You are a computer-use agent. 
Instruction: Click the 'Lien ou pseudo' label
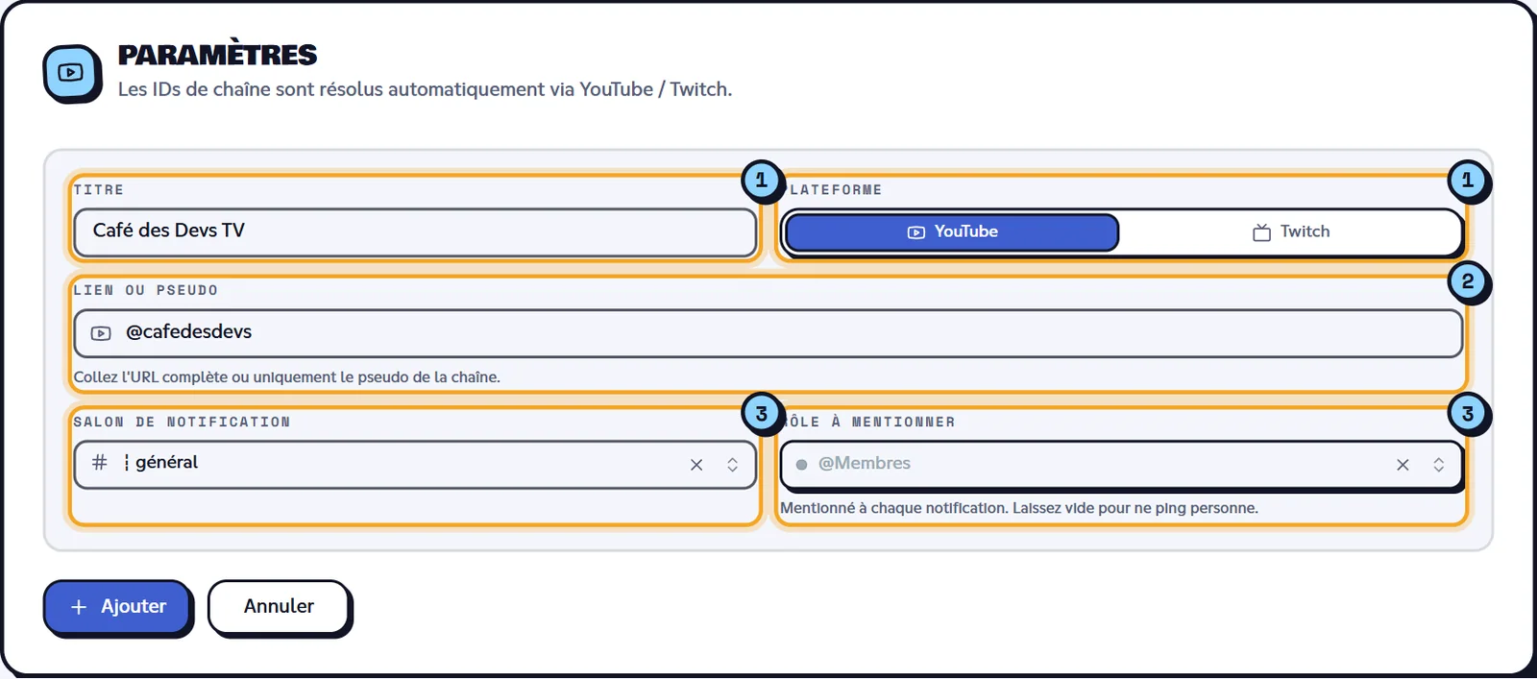(146, 291)
